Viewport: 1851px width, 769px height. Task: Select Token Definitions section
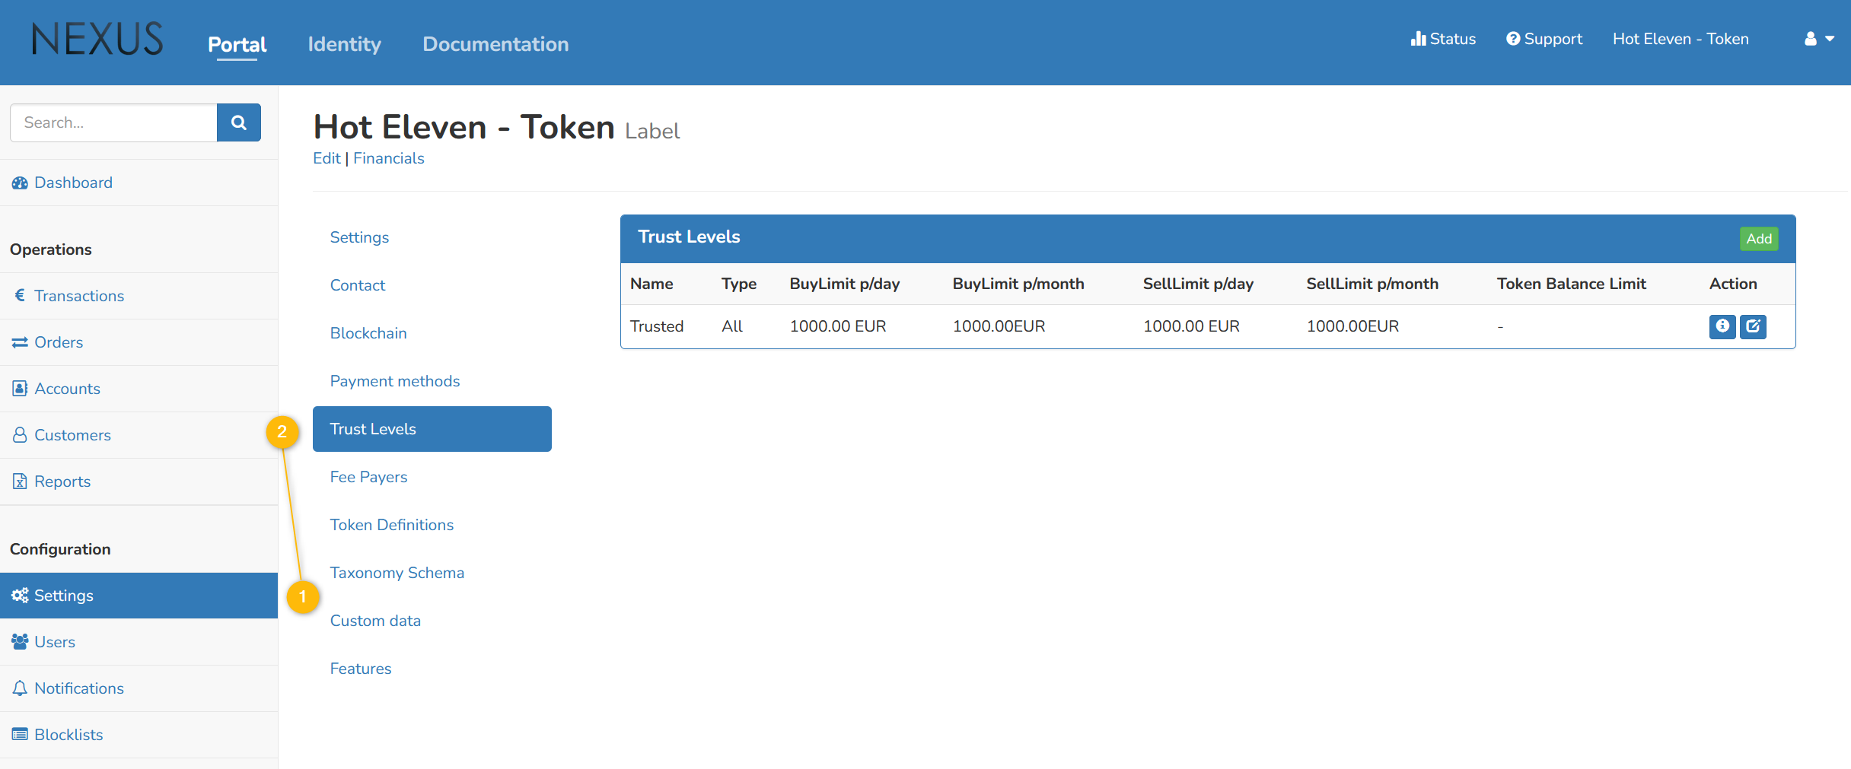(391, 525)
